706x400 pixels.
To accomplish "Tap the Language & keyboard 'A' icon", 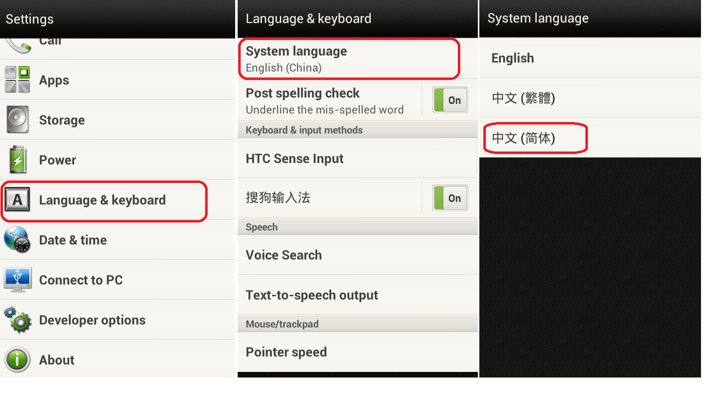I will pyautogui.click(x=18, y=200).
